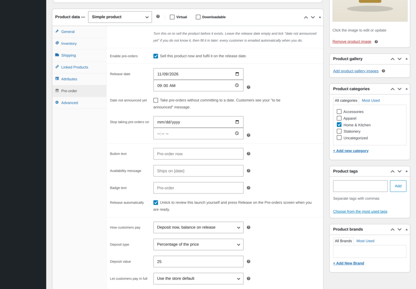Viewport: 416px width, 289px height.
Task: Check the Accessories category
Action: tap(339, 111)
